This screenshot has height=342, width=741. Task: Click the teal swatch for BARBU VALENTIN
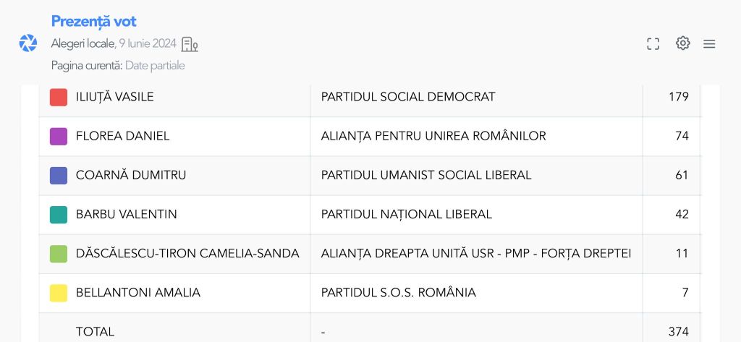[59, 214]
